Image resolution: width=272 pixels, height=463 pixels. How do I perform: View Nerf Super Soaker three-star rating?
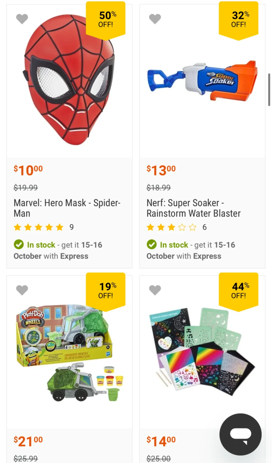click(172, 227)
